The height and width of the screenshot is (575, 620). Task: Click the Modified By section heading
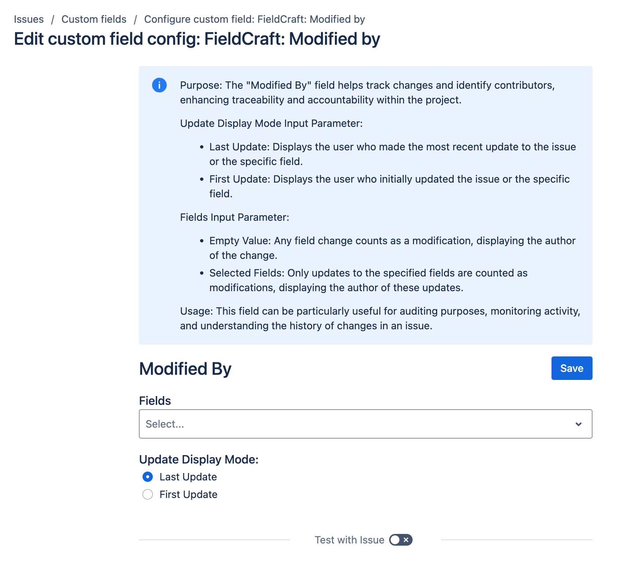click(x=185, y=369)
